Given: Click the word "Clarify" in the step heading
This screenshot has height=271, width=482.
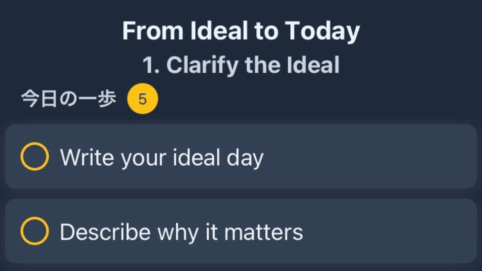Looking at the screenshot, I should pyautogui.click(x=202, y=65).
